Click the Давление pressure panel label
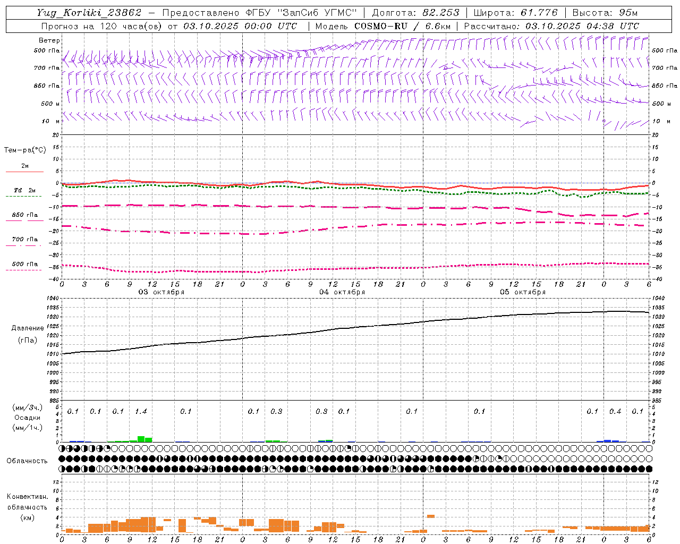 [27, 329]
